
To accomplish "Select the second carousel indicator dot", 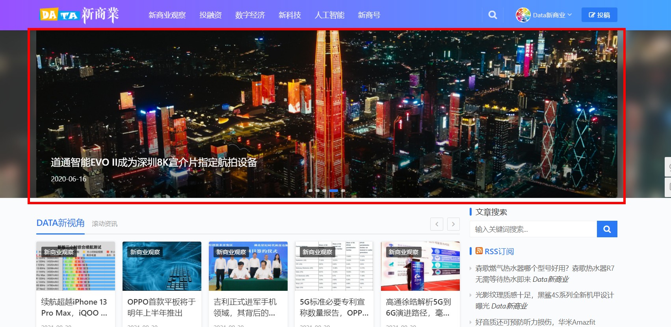I will tap(318, 190).
